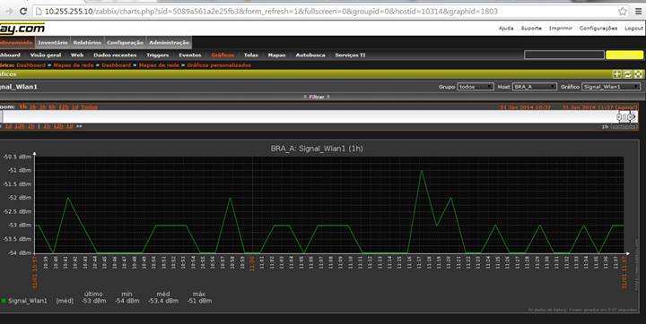The height and width of the screenshot is (324, 646).
Task: Click the time range scrollbar track
Action: pyautogui.click(x=310, y=116)
